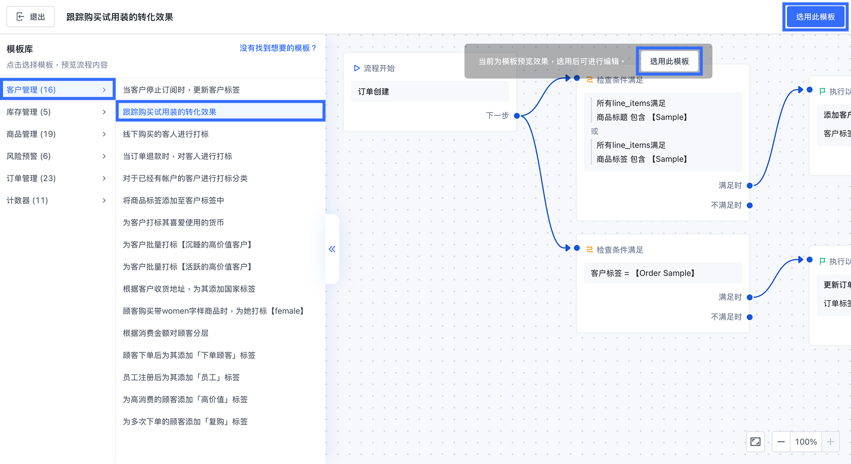The height and width of the screenshot is (464, 851).
Task: Click the first 检查条件满足 condition icon
Action: click(590, 80)
